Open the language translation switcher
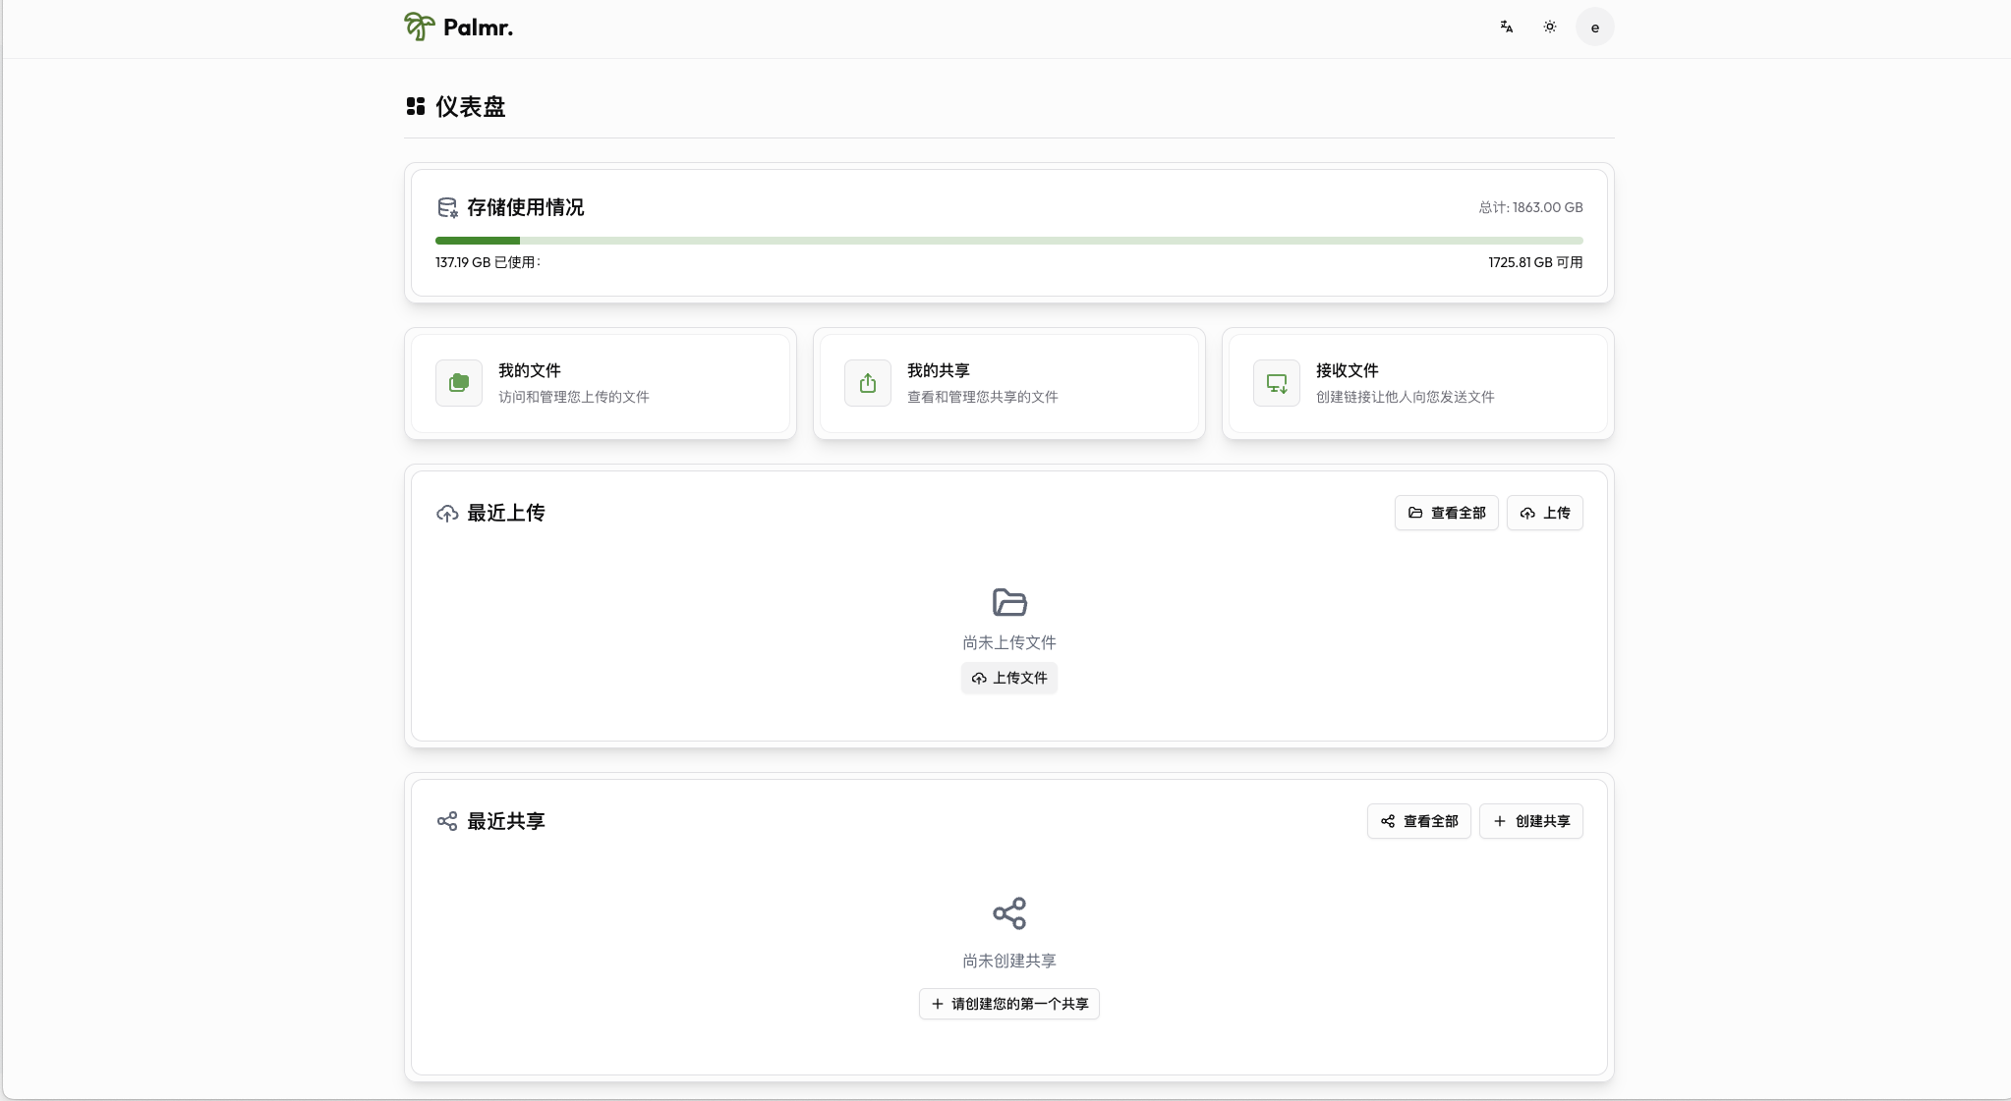Screen dimensions: 2011x1101 (1506, 28)
